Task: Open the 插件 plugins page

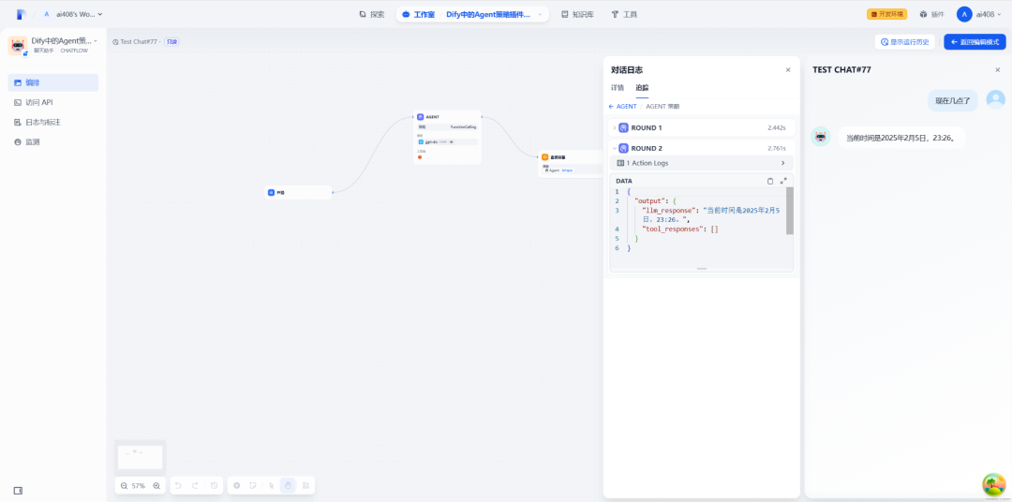Action: 931,14
